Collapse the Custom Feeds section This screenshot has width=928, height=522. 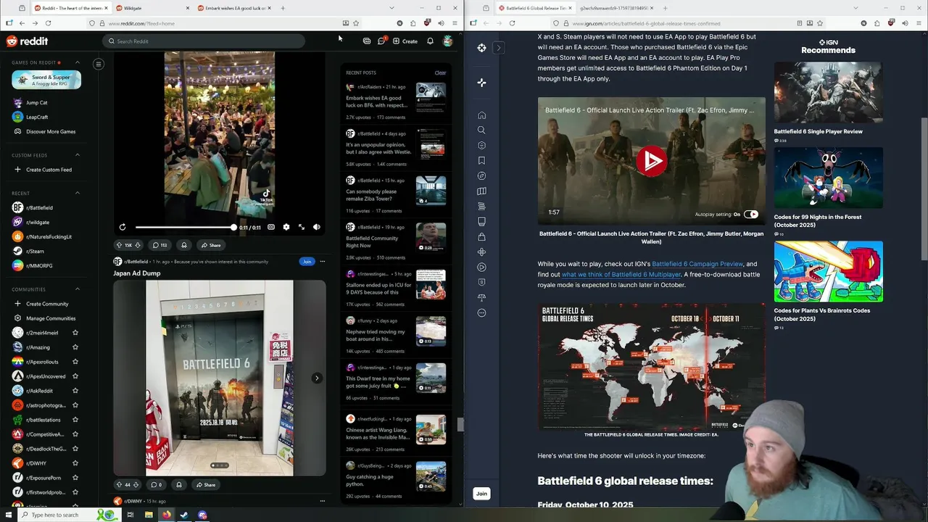click(78, 155)
